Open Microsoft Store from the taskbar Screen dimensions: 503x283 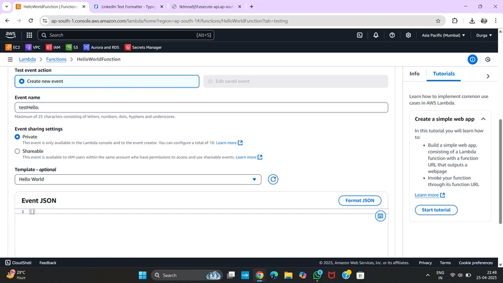coord(360,275)
